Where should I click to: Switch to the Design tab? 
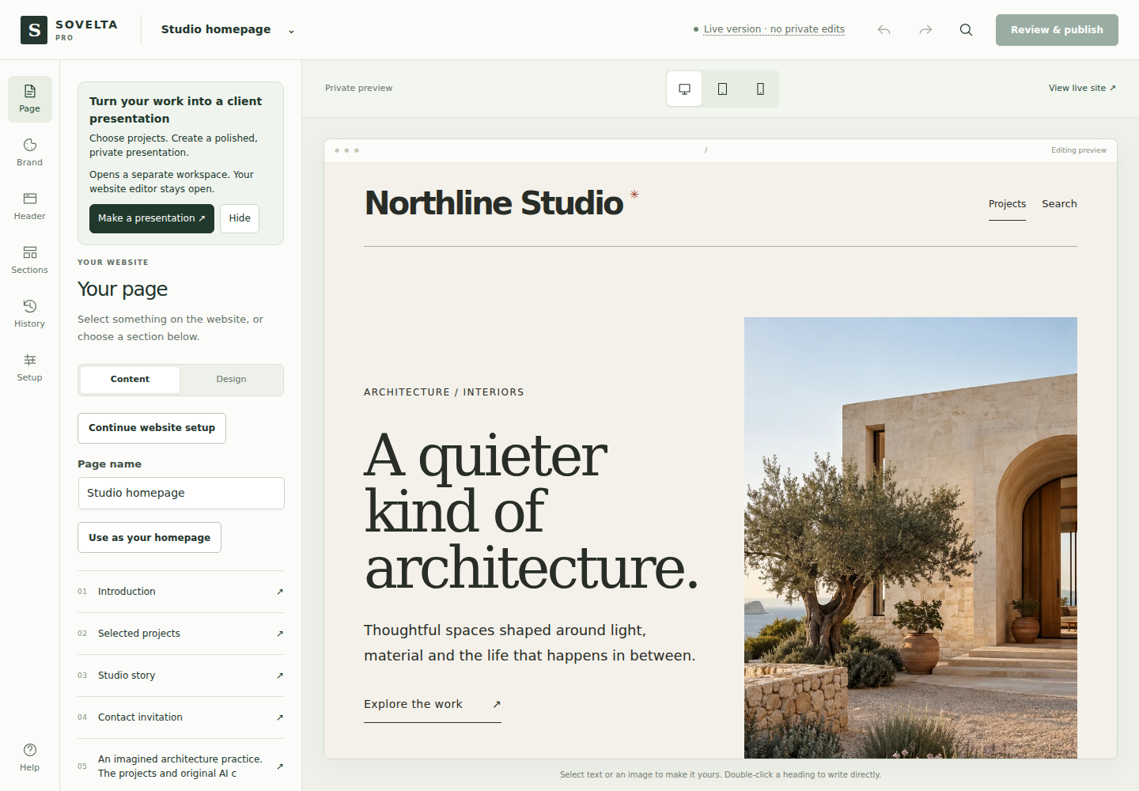coord(231,380)
